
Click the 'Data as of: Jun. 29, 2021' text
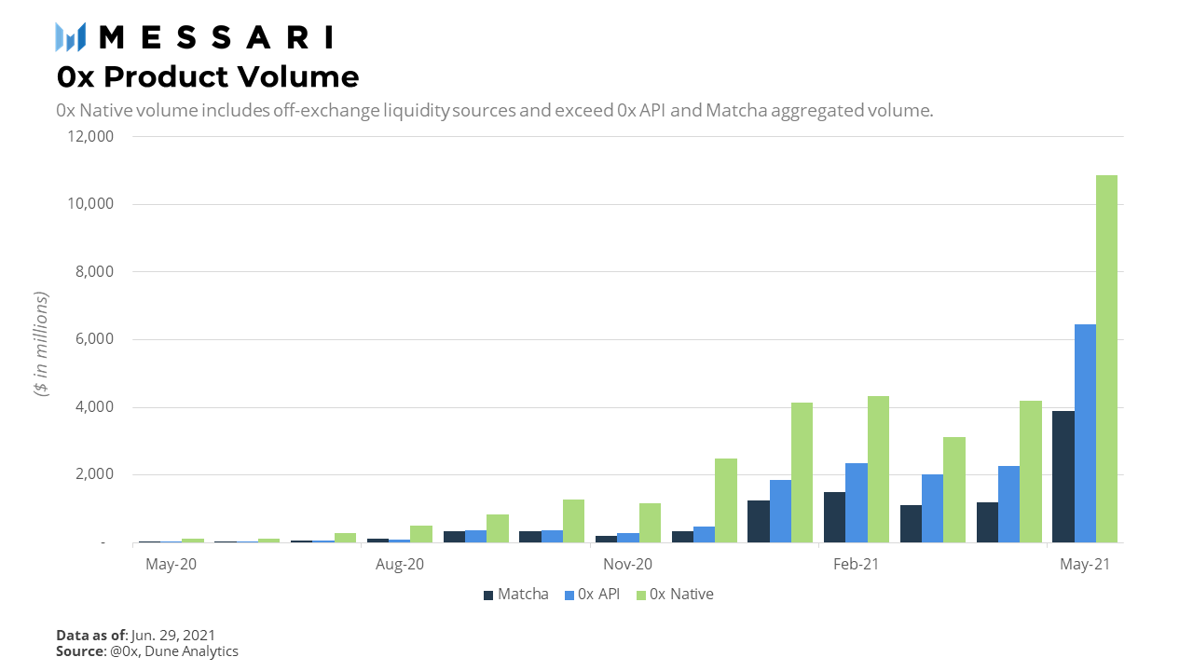[135, 635]
